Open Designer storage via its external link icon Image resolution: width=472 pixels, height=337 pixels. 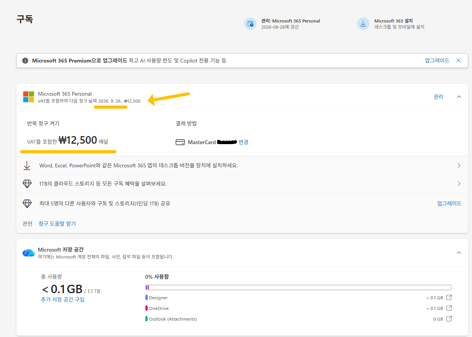pos(449,298)
